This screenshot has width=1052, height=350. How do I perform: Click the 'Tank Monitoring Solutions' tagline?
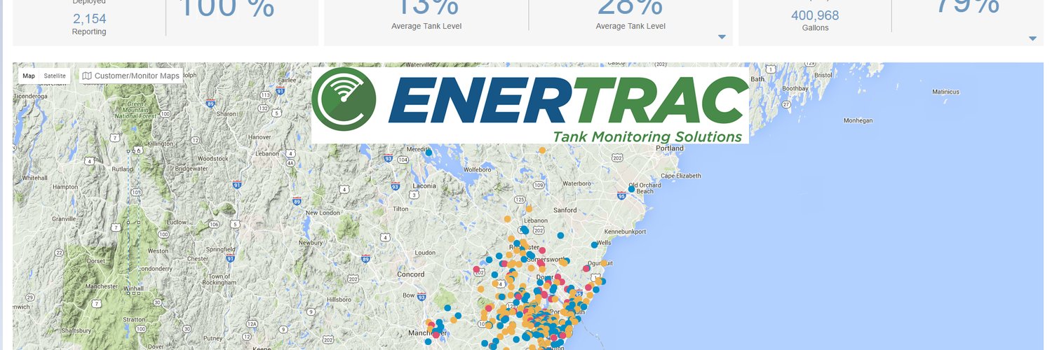coord(647,136)
